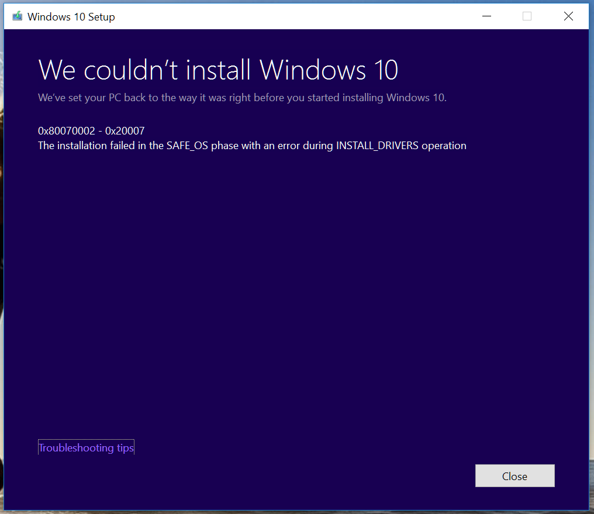
Task: Open the Troubleshooting tips link
Action: (x=86, y=448)
